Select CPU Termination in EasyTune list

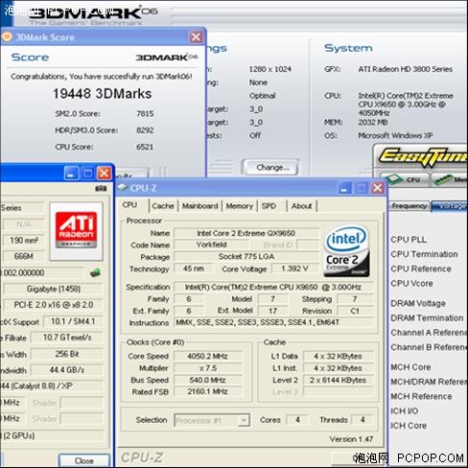tap(424, 254)
